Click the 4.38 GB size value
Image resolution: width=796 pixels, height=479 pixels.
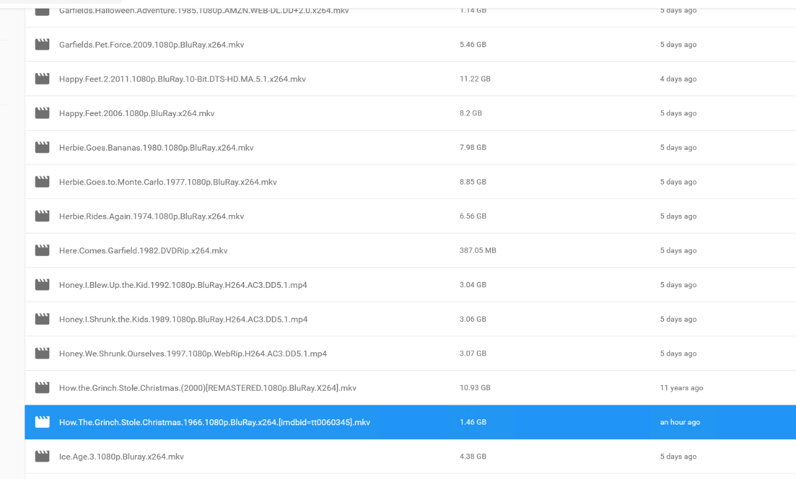[x=473, y=456]
